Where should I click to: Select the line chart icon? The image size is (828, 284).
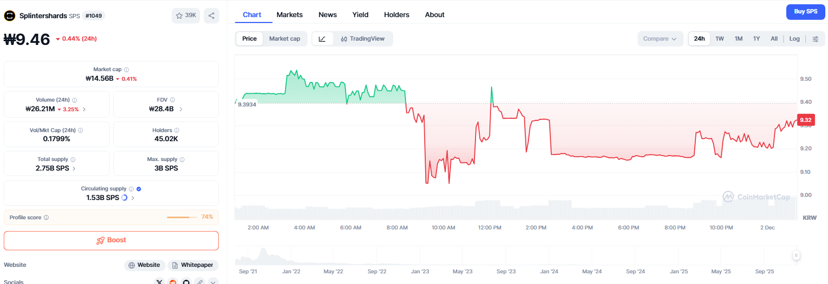[322, 39]
